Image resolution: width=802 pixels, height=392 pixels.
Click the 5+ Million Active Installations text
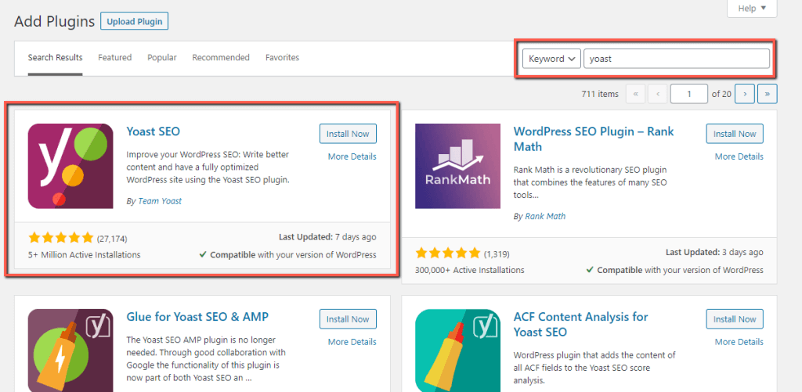point(85,254)
